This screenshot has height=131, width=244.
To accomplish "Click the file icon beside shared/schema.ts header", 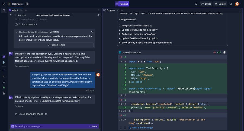I will (120, 53).
